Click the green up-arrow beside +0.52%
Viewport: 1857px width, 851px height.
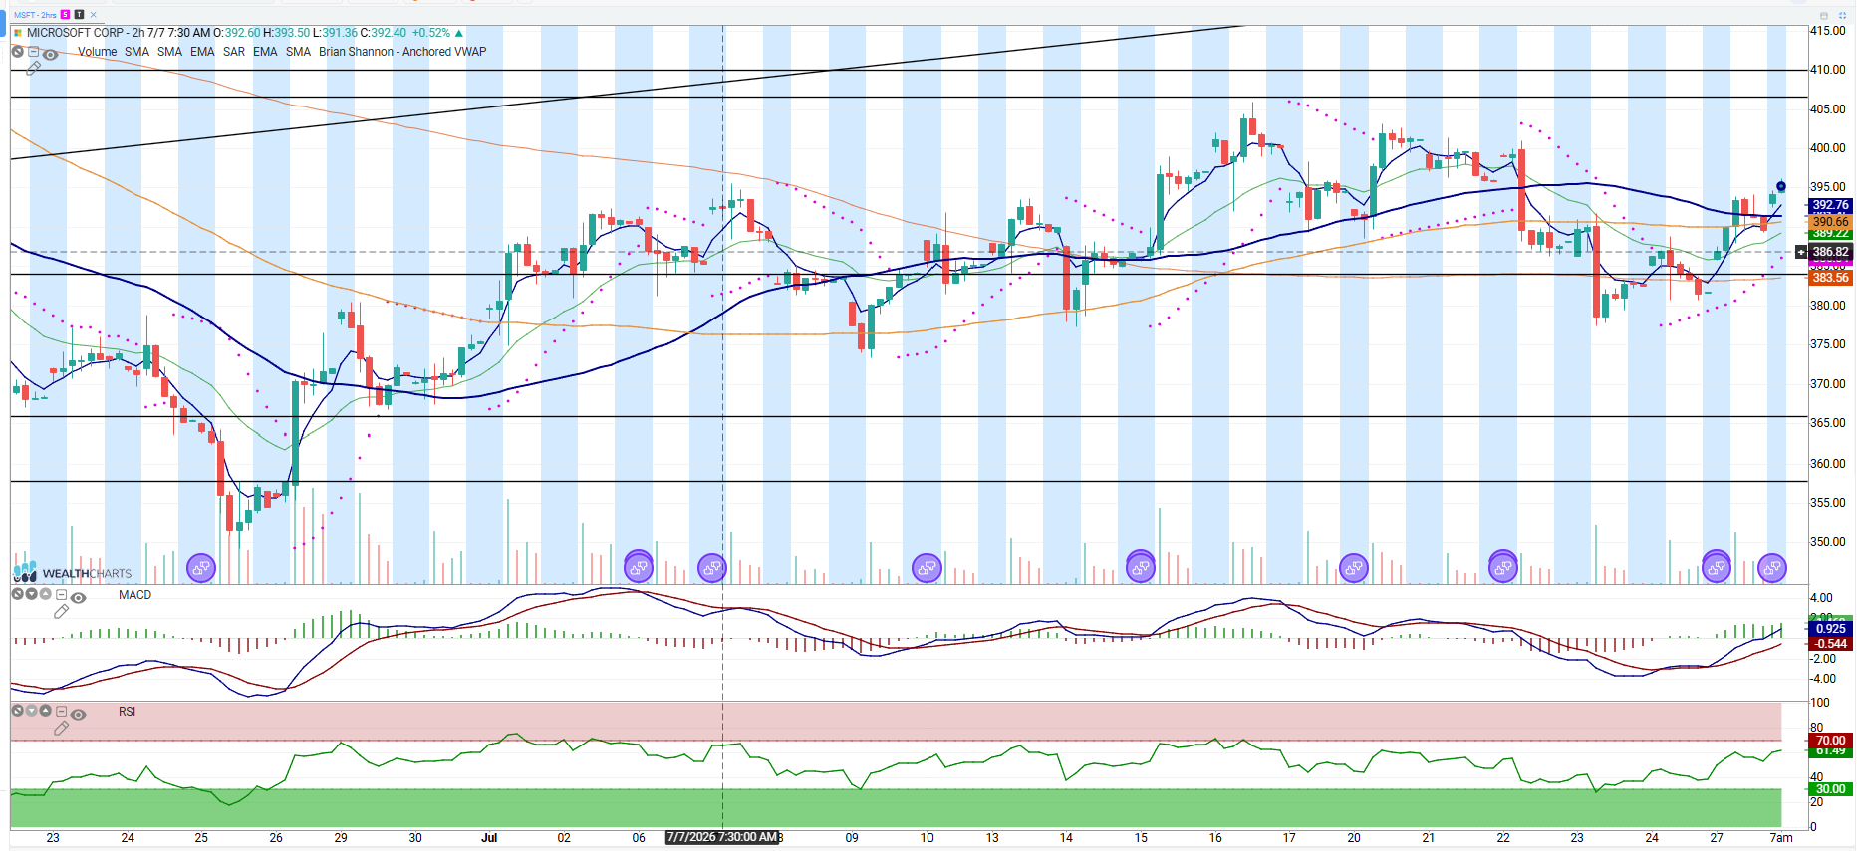point(458,33)
